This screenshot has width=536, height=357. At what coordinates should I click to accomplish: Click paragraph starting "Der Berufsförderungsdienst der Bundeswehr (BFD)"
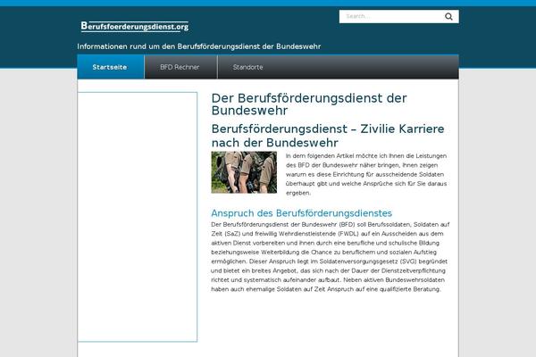click(x=331, y=257)
